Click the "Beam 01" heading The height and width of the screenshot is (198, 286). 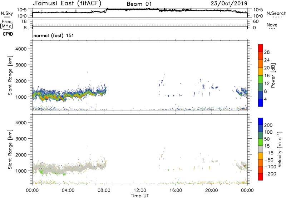[x=139, y=4]
